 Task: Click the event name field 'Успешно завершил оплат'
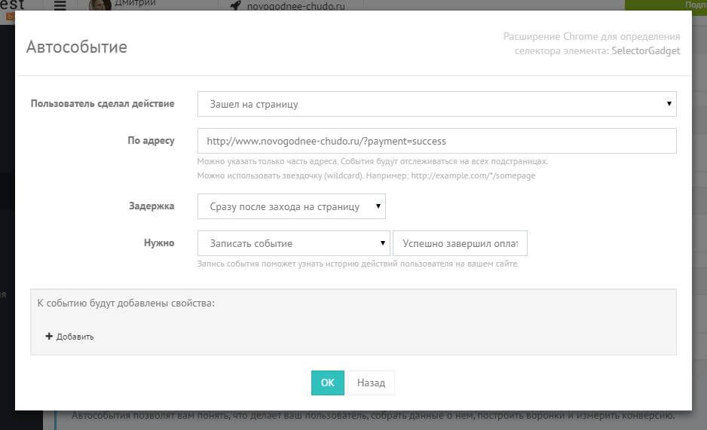pos(460,243)
